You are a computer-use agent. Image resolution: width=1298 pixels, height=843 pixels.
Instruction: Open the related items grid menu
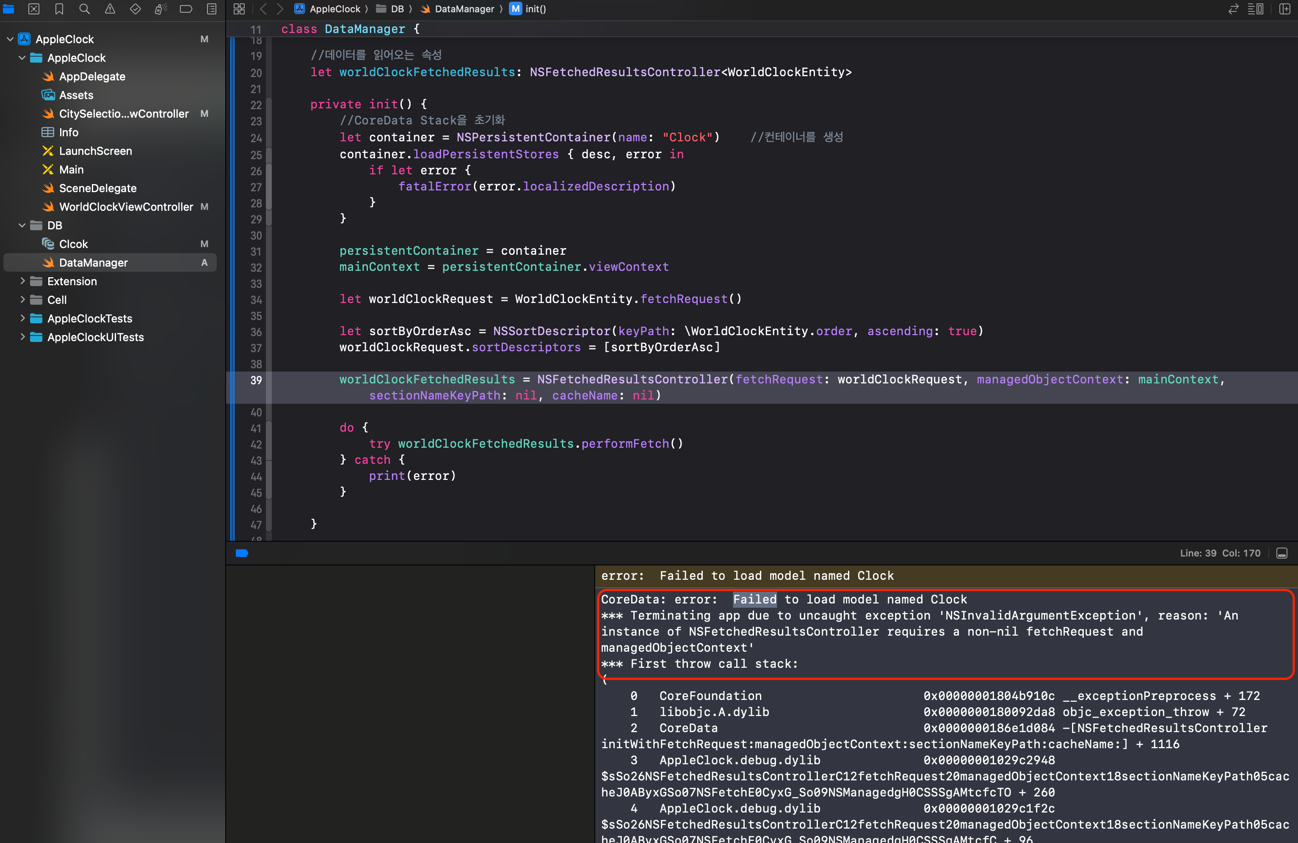point(239,9)
